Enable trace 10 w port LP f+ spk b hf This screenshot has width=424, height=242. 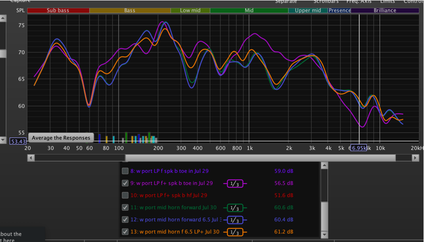125,196
